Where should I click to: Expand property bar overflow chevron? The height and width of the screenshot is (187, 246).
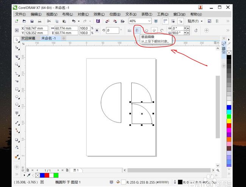click(228, 31)
